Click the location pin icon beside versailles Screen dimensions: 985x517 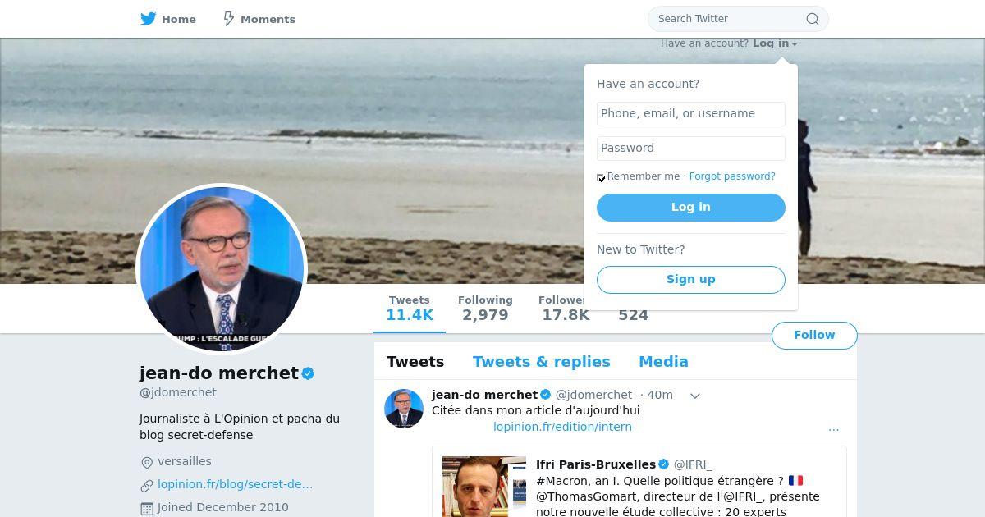click(147, 462)
